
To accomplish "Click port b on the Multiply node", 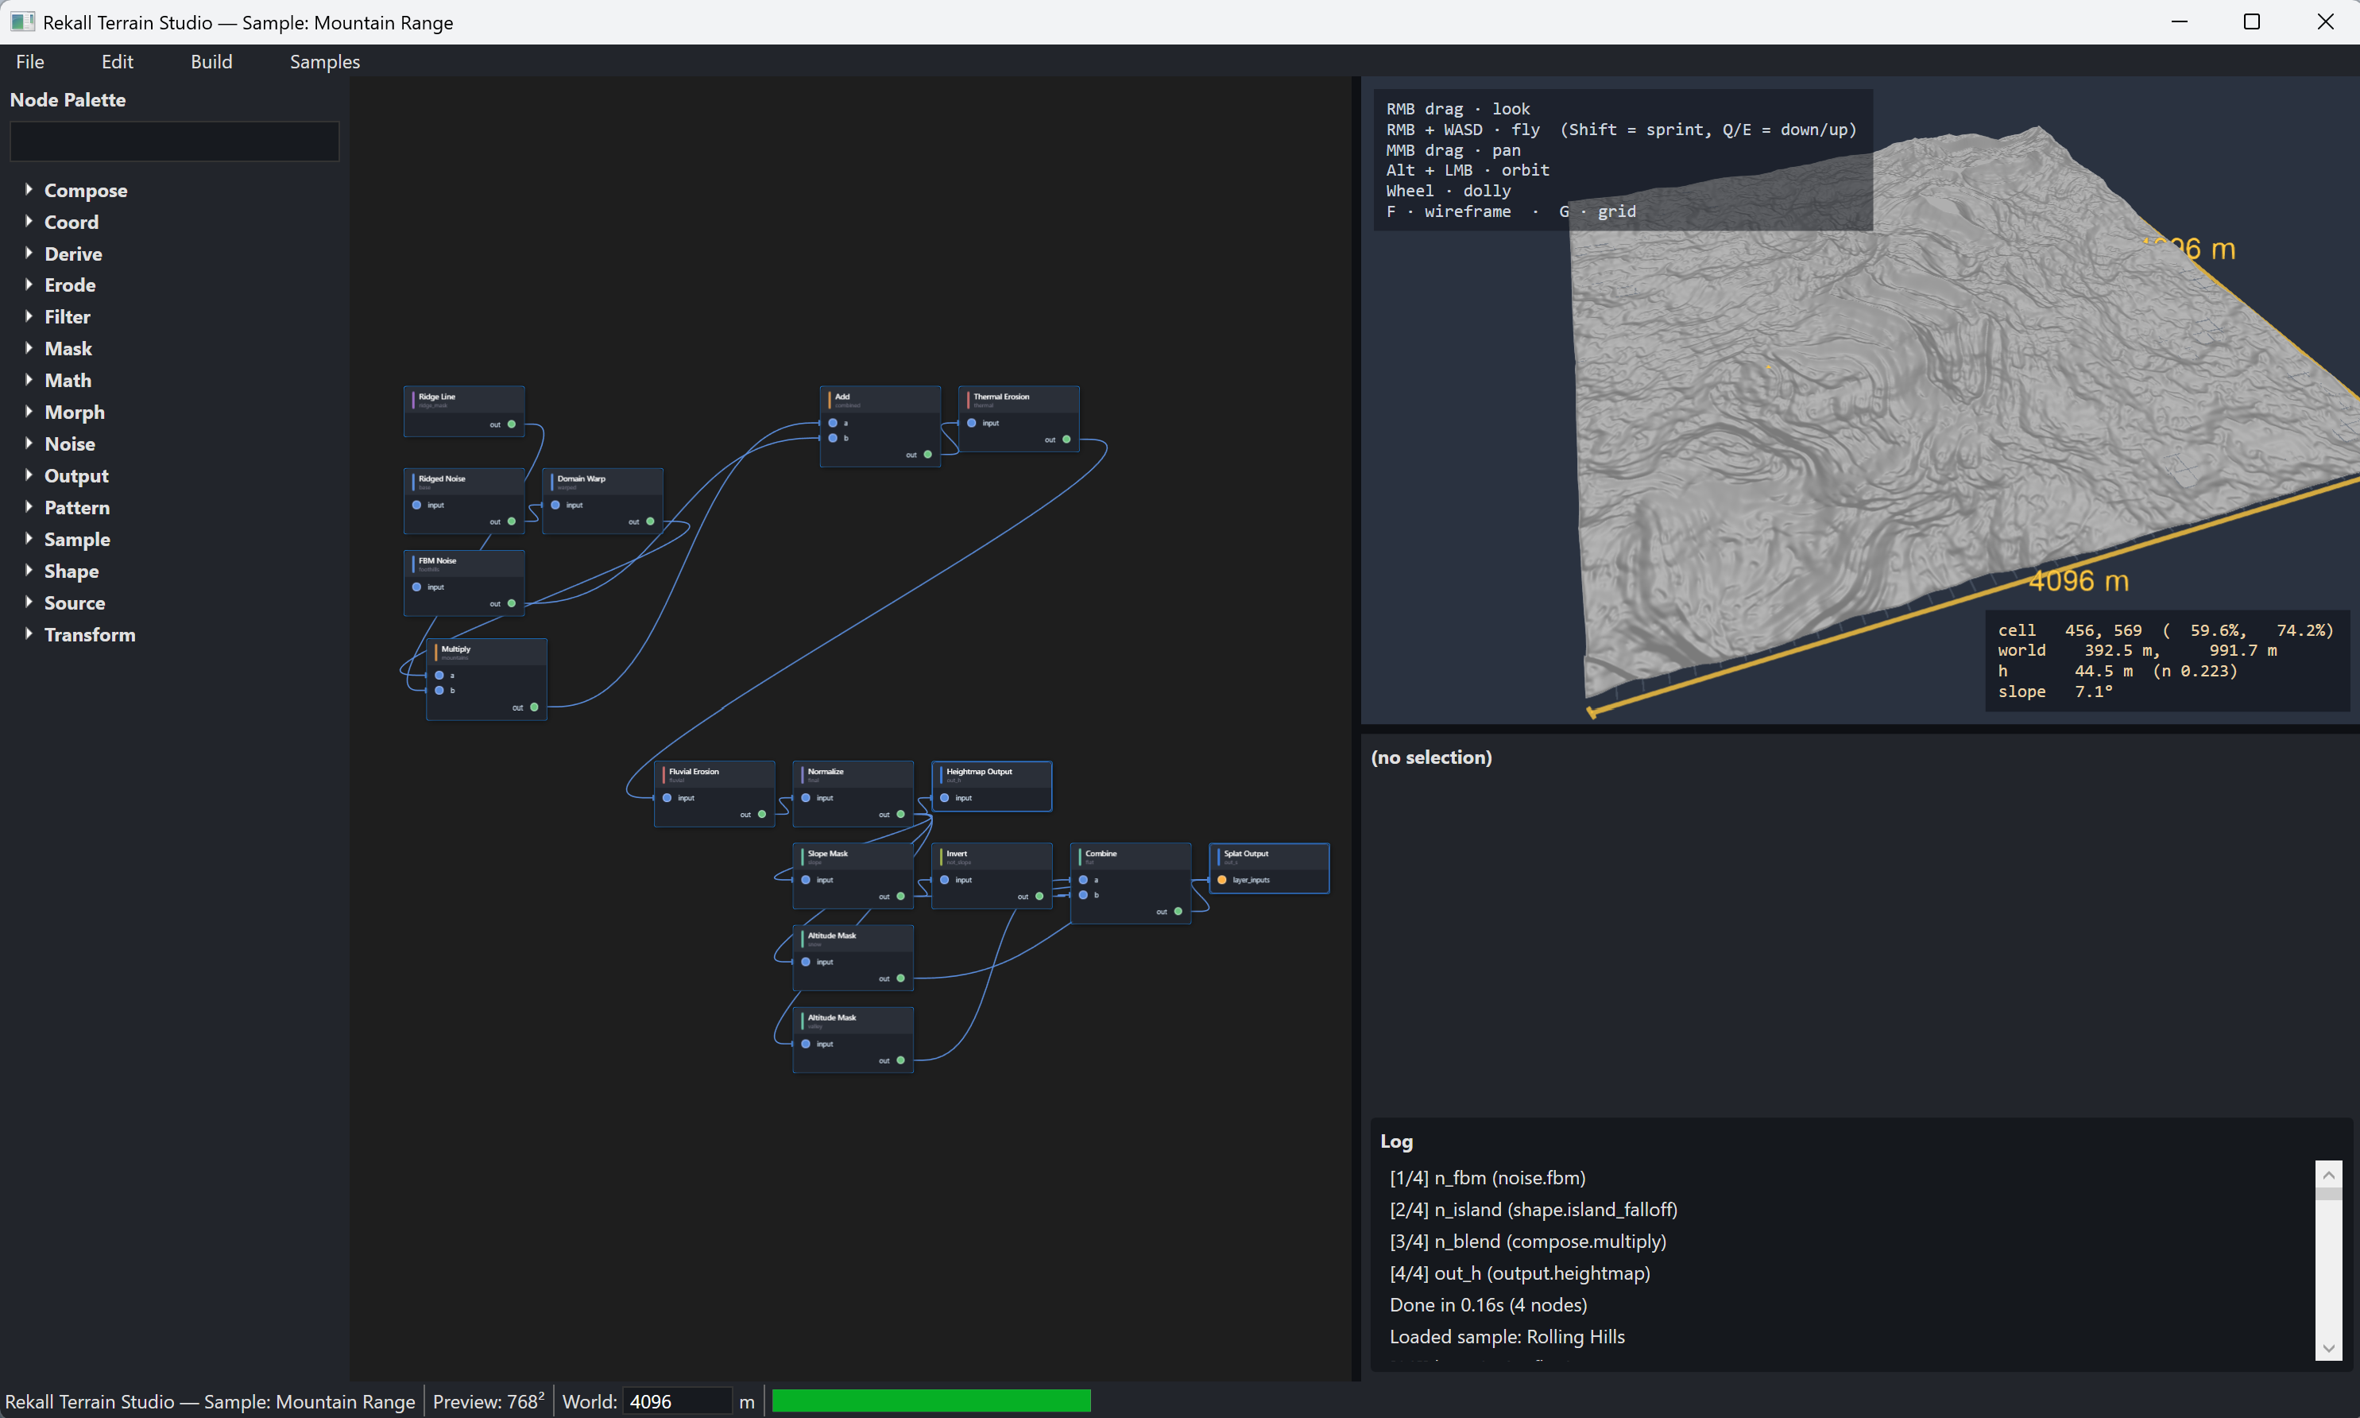I will [439, 690].
